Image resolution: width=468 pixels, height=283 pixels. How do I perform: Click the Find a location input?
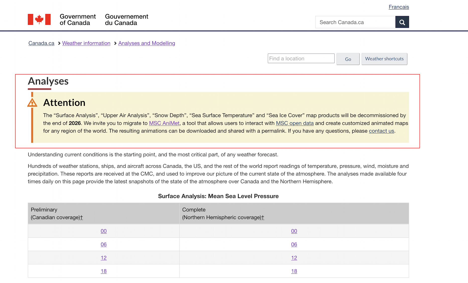301,58
